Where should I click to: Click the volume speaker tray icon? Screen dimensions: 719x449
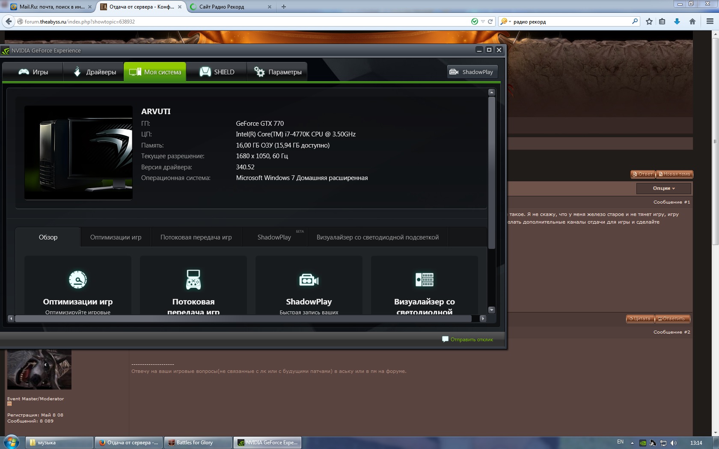[674, 443]
